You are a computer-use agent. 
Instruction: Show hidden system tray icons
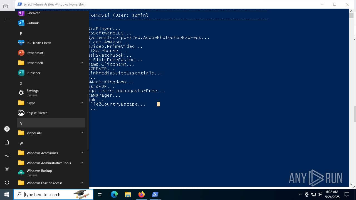pos(300,194)
